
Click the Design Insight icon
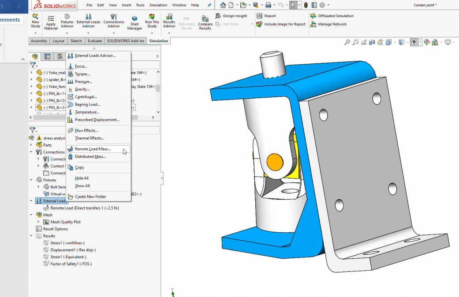219,16
